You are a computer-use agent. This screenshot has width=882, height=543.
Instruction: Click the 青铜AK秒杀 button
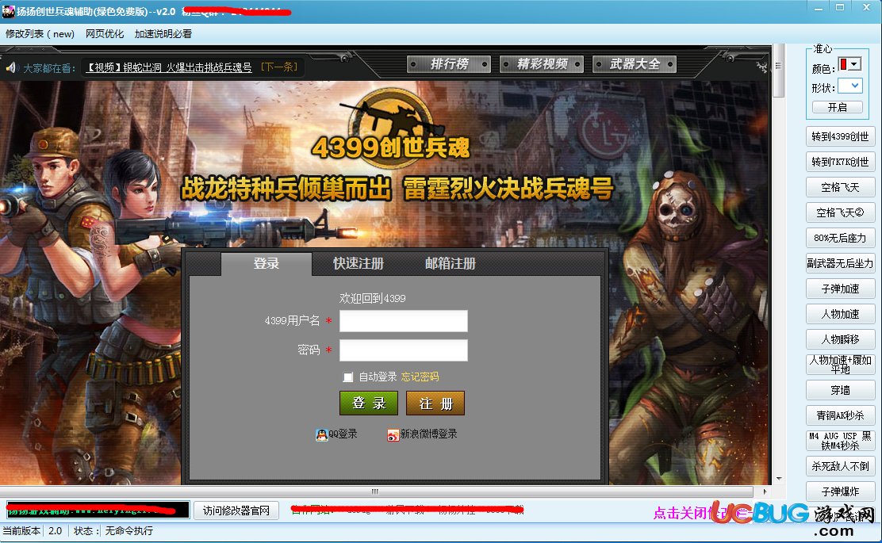coord(841,415)
